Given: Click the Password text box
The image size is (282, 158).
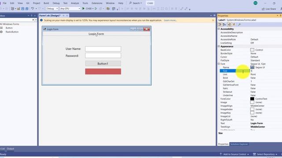Looking at the screenshot, I should click(103, 55).
